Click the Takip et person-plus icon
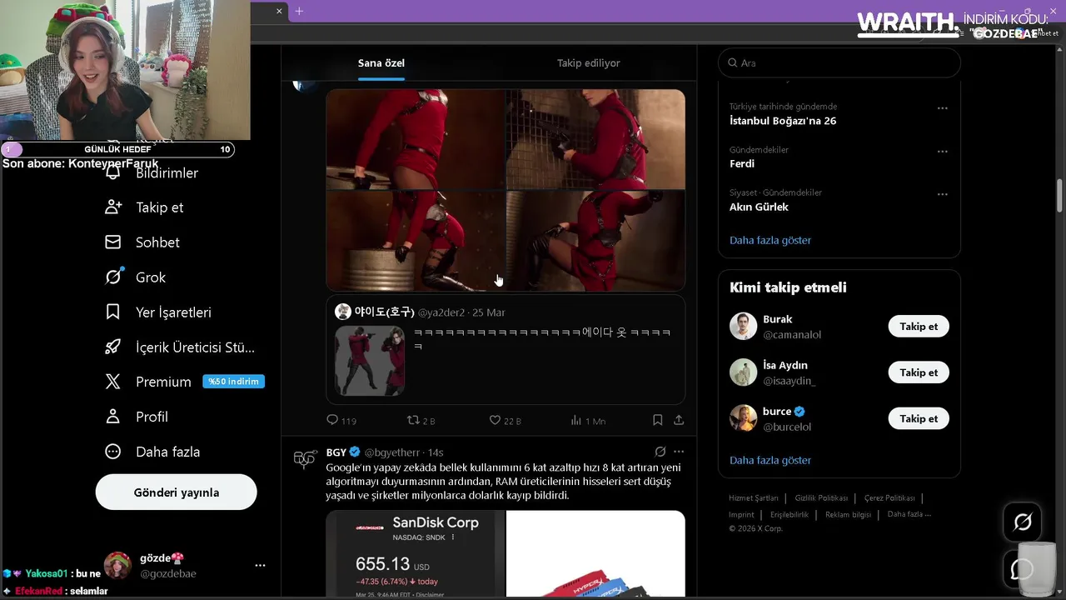This screenshot has height=600, width=1066. click(113, 207)
